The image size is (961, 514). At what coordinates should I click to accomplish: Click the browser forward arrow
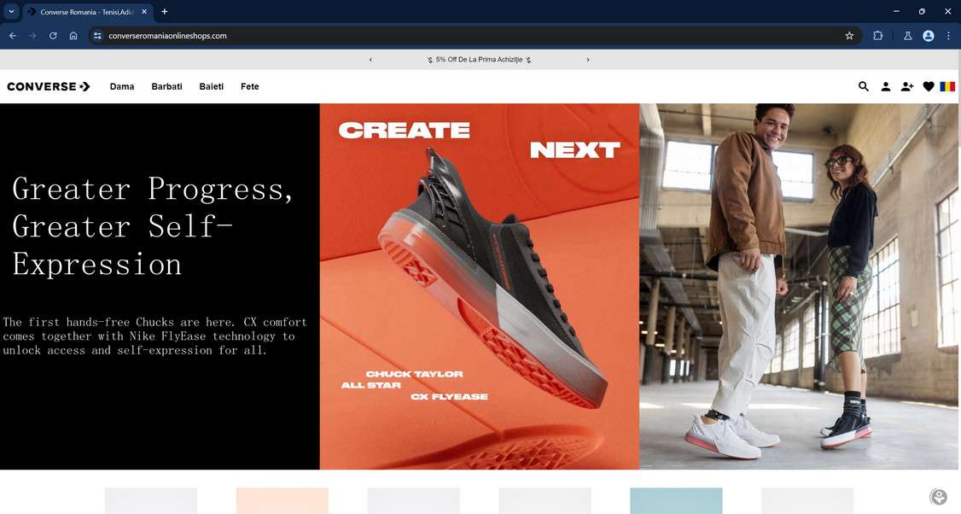tap(32, 36)
